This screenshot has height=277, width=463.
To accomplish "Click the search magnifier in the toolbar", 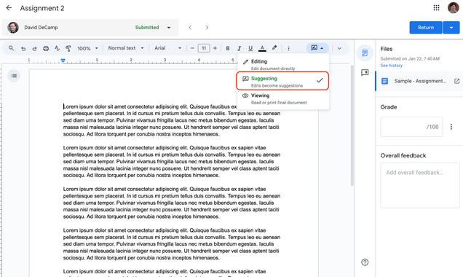I will pos(11,48).
